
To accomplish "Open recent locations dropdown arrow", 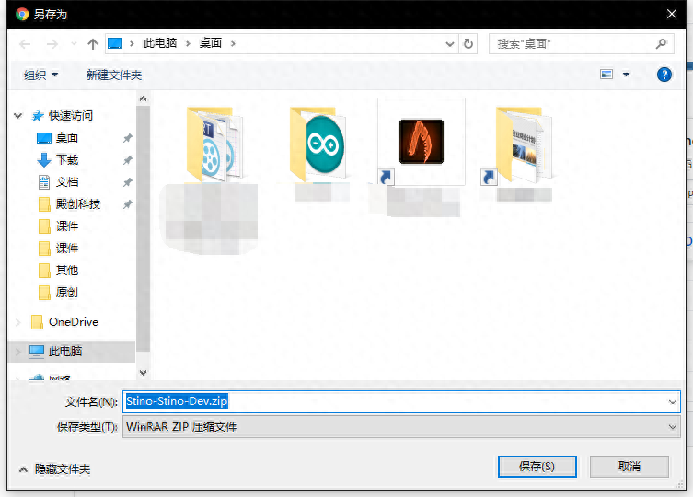I will pyautogui.click(x=74, y=44).
